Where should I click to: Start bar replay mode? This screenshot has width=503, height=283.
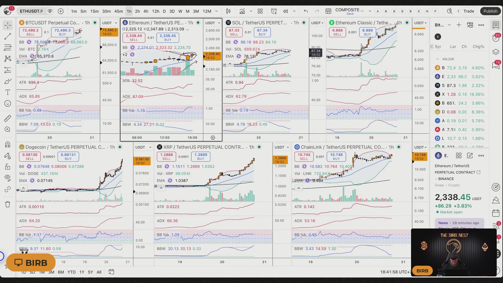pyautogui.click(x=285, y=11)
